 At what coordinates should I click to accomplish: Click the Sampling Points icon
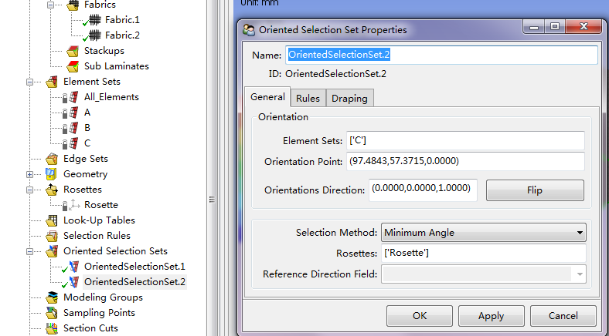[52, 313]
